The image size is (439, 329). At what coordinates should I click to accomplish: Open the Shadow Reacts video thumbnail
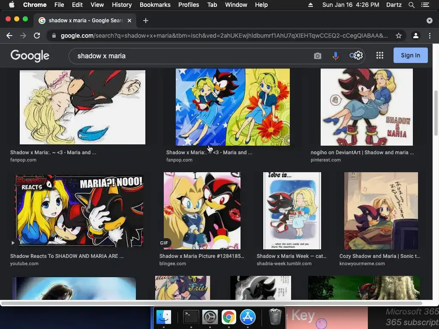tap(79, 211)
